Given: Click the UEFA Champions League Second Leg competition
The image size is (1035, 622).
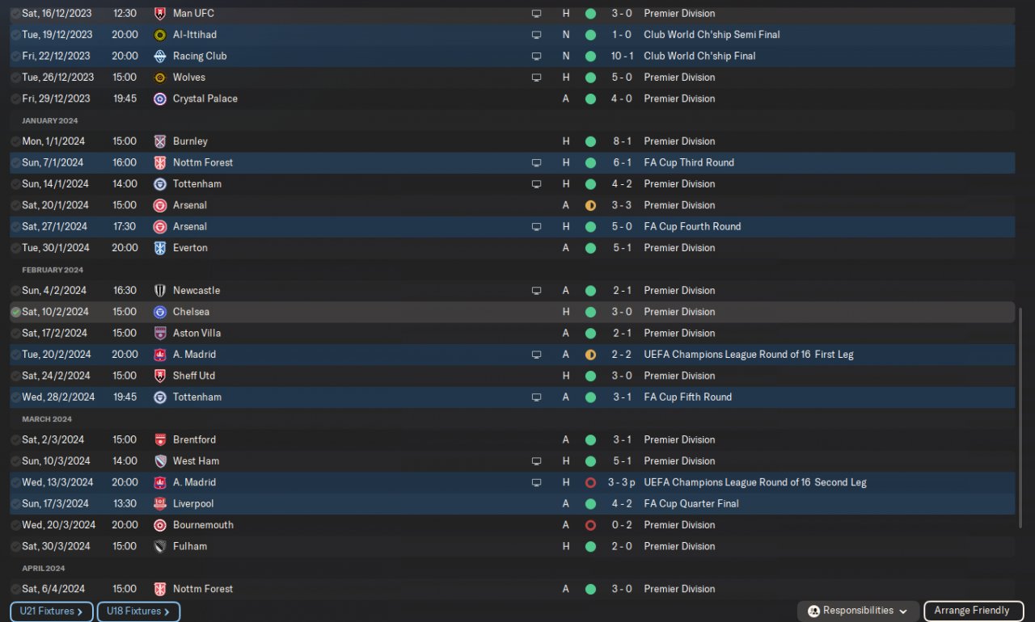Looking at the screenshot, I should click(754, 482).
